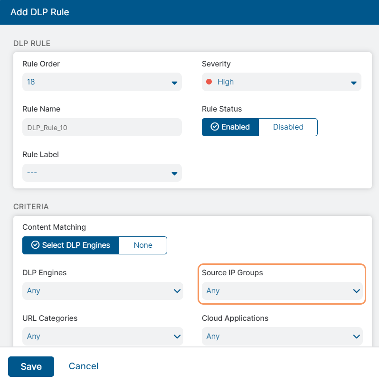Viewport: 379px width, 383px height.
Task: Click the red High severity dot
Action: [x=208, y=82]
